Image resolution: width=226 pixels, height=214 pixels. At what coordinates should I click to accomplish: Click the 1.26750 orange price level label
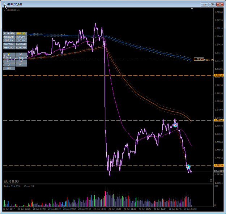coord(219,166)
